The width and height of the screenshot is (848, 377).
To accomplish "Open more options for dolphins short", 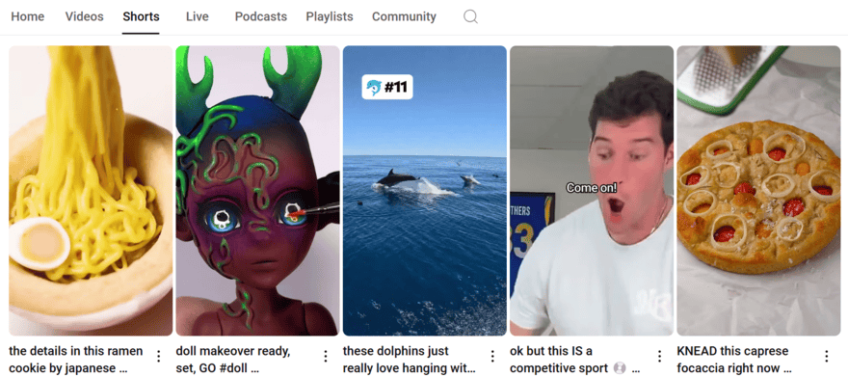I will coord(492,356).
